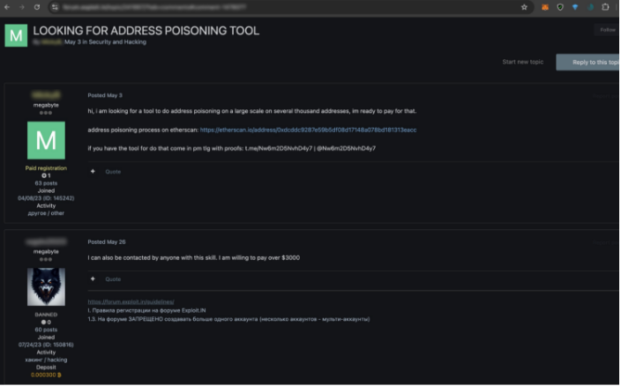Reload the page with refresh icon
This screenshot has height=386, width=621.
coord(36,6)
